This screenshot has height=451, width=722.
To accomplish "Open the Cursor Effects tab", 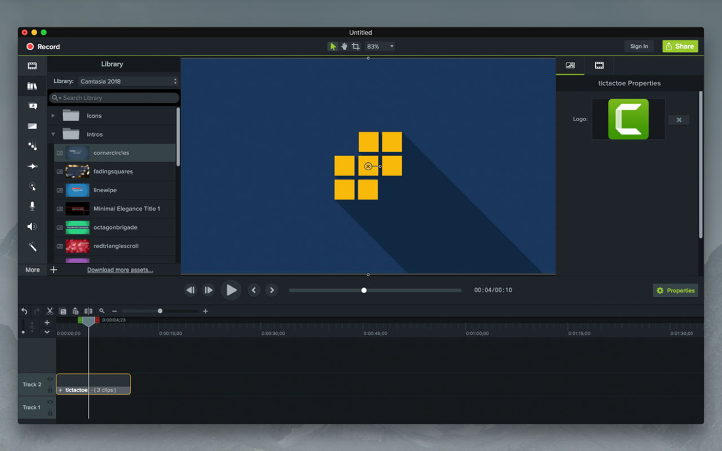I will tap(32, 186).
